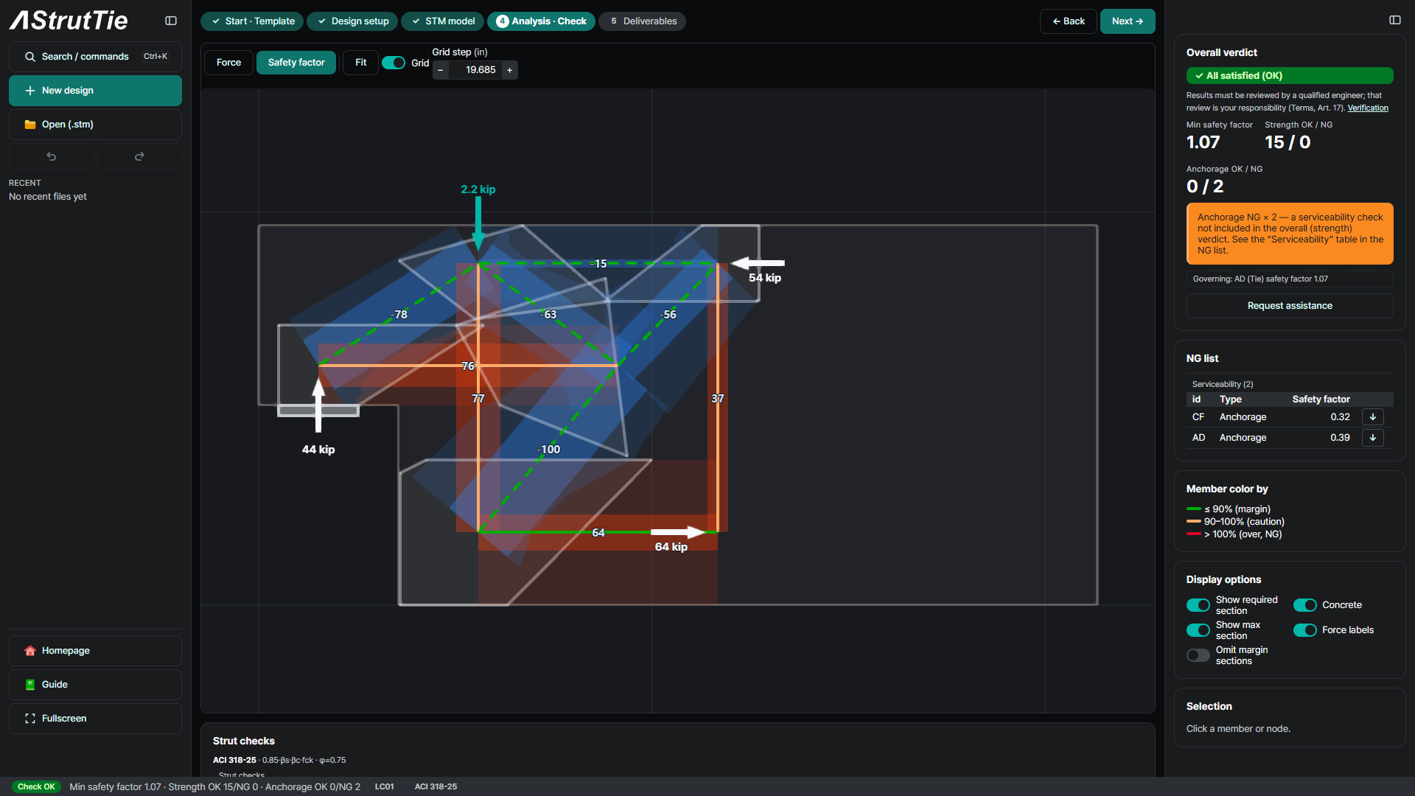Select the member labeled -100
Screen dimensions: 1415x796
(x=548, y=450)
